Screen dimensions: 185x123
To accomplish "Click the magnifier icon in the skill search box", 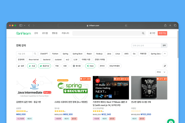I will (x=35, y=54).
